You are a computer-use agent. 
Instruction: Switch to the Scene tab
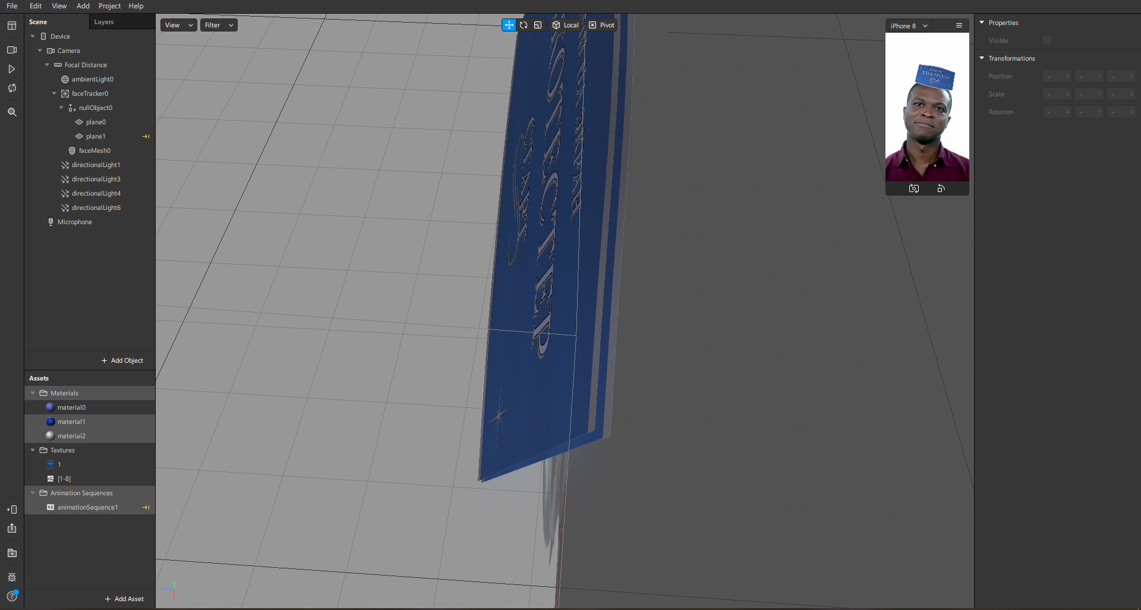[38, 22]
